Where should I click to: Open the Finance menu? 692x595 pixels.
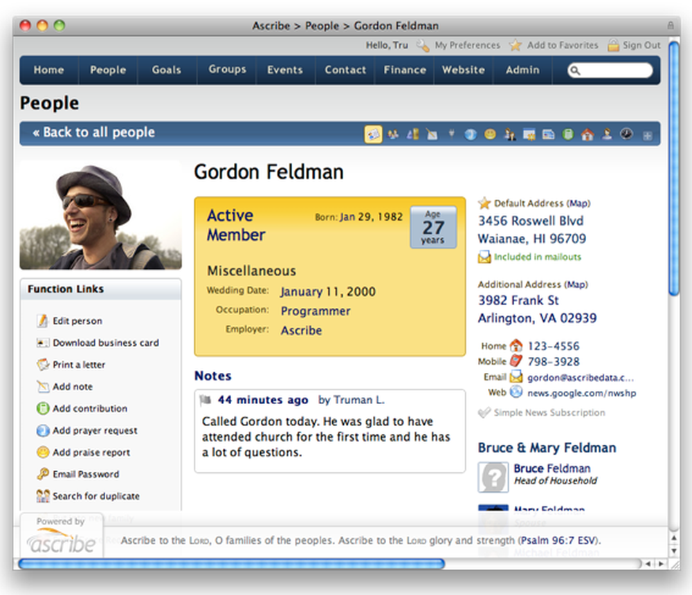pos(405,70)
